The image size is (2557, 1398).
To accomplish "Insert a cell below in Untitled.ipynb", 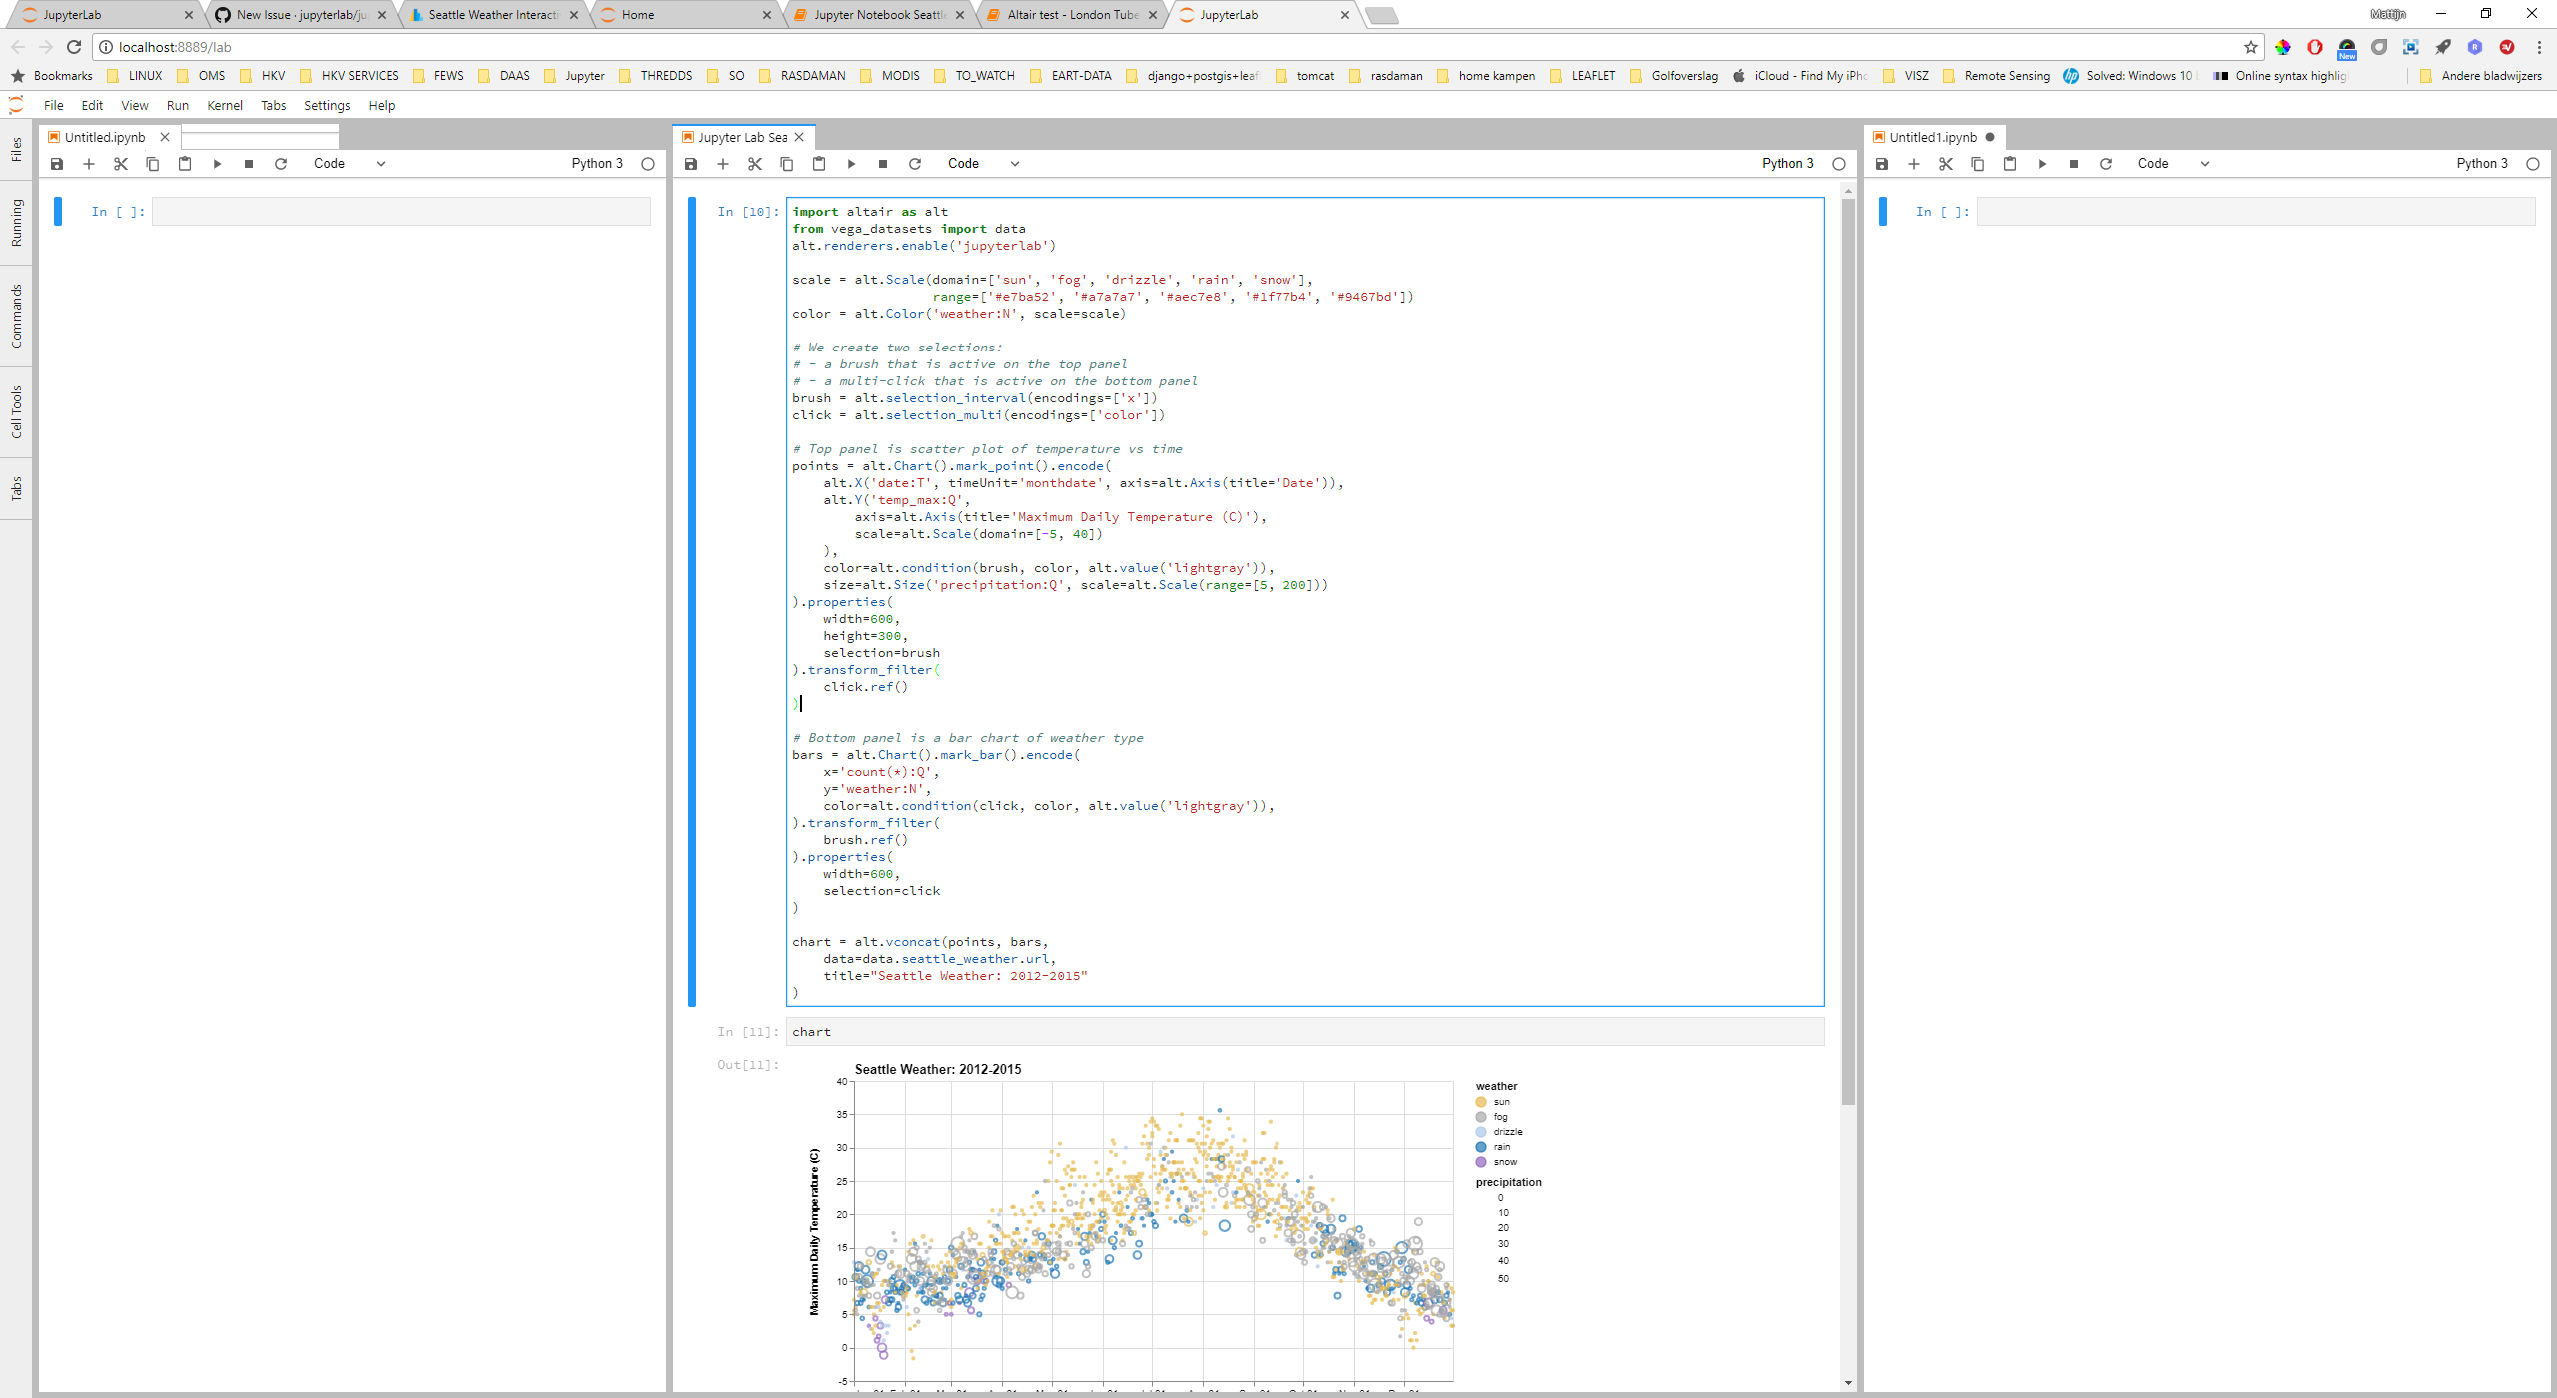I will [89, 164].
